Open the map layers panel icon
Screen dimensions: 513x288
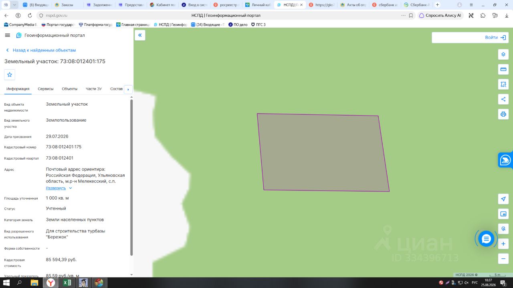pyautogui.click(x=503, y=54)
